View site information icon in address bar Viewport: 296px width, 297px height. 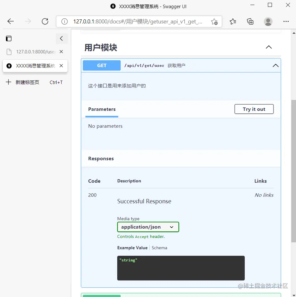pos(64,22)
